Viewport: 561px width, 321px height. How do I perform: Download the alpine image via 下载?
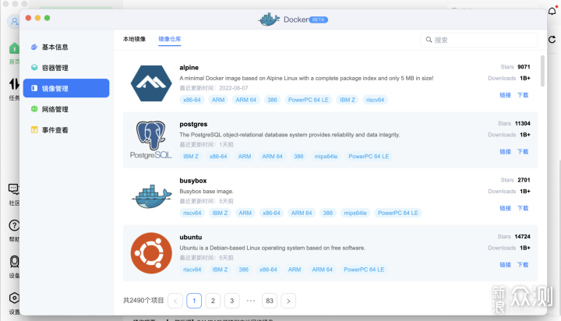tap(523, 95)
